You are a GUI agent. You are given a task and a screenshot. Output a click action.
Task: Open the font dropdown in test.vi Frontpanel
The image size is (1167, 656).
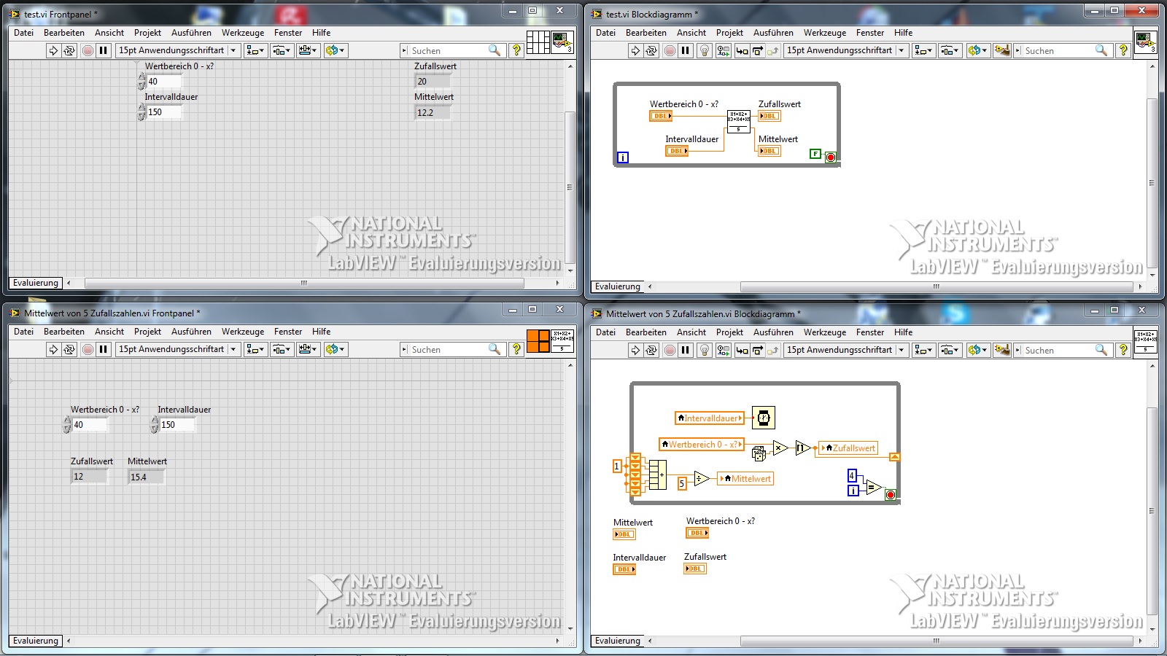click(x=177, y=50)
